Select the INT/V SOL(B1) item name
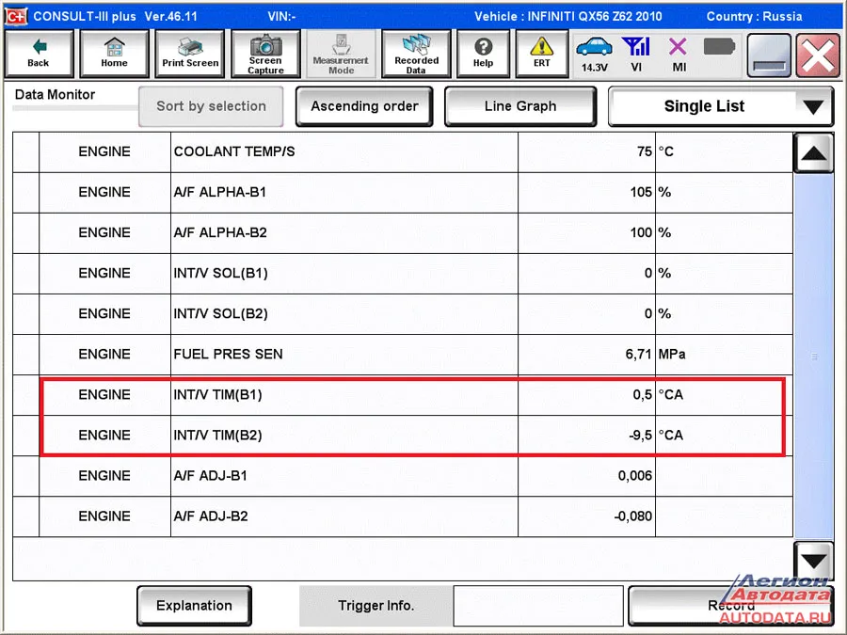 tap(220, 273)
